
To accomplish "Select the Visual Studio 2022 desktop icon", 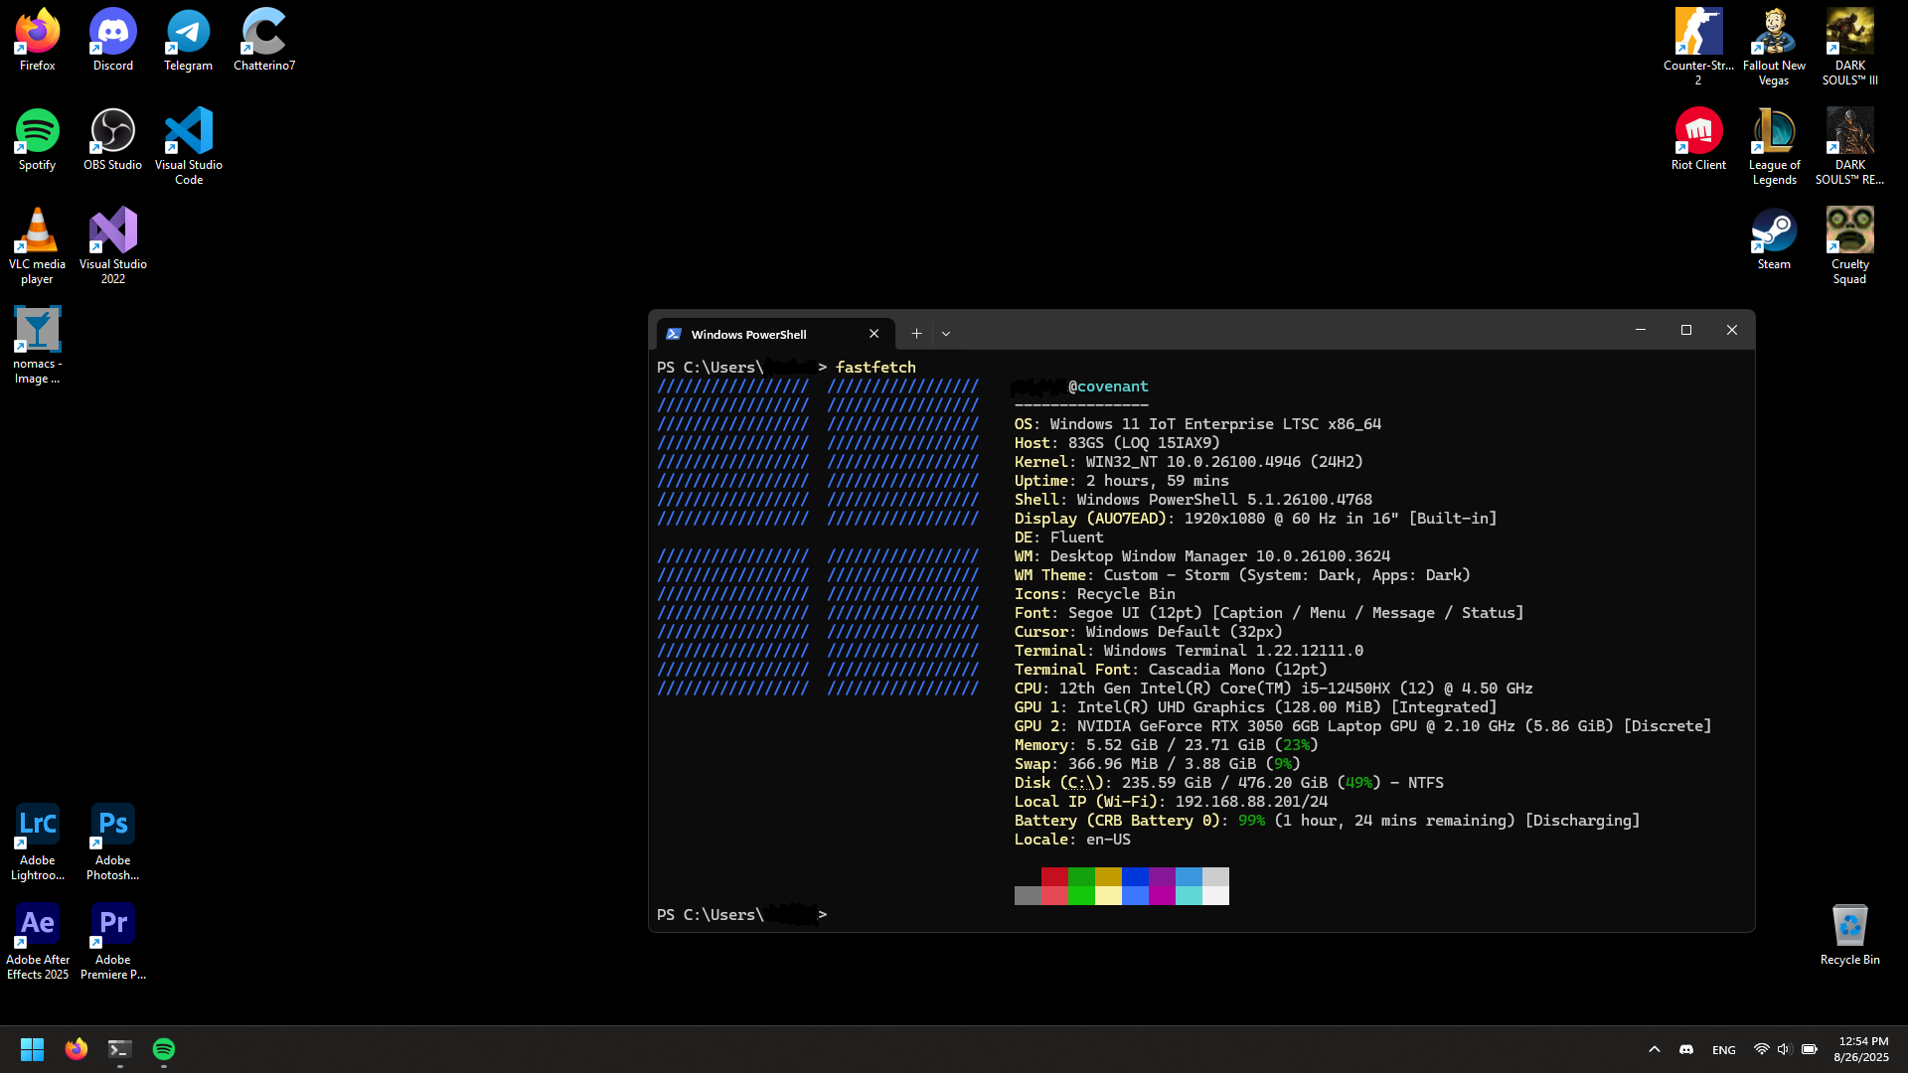I will [112, 245].
